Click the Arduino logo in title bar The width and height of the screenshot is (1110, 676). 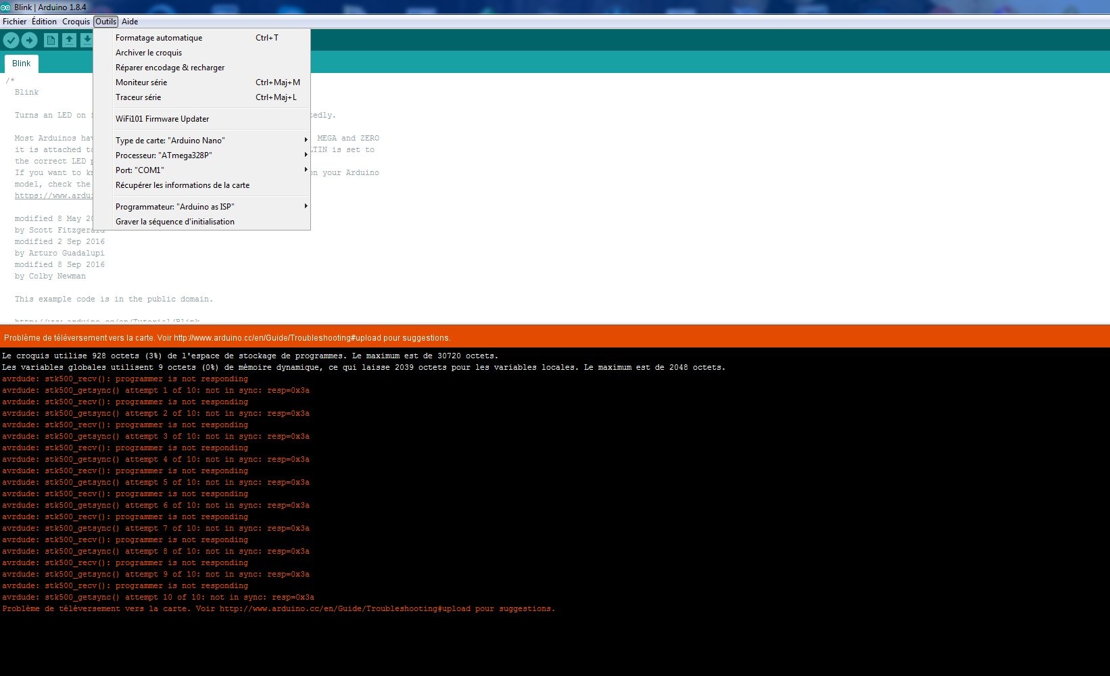click(5, 7)
